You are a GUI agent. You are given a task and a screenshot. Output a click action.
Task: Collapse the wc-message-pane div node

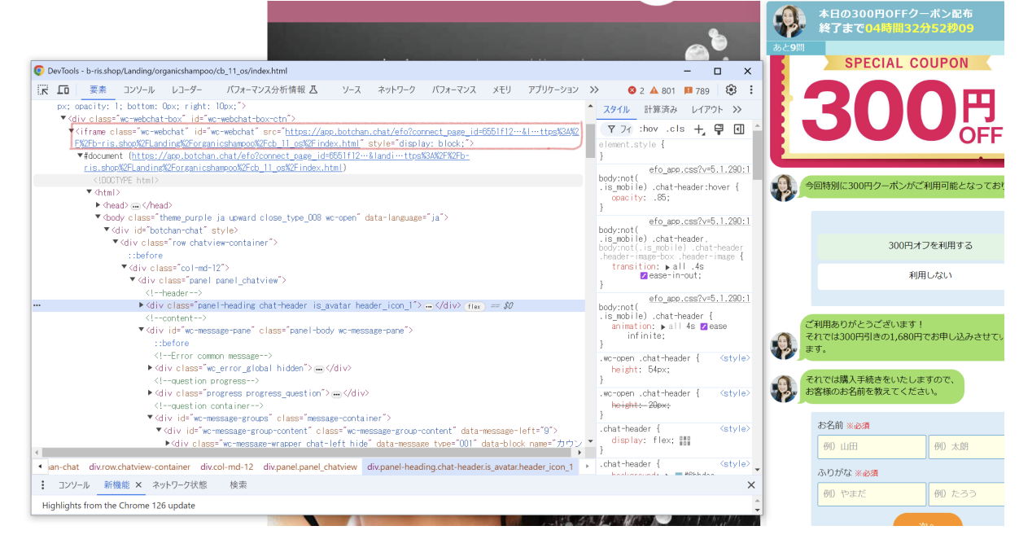coord(141,331)
